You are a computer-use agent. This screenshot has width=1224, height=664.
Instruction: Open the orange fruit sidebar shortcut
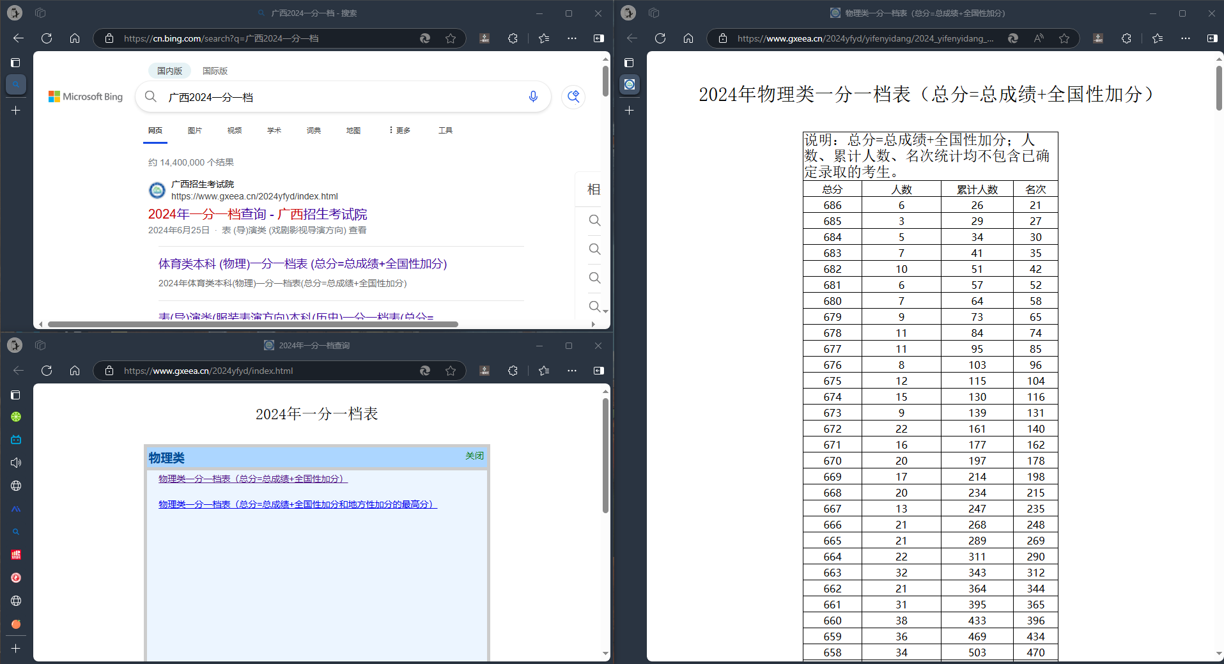(16, 623)
